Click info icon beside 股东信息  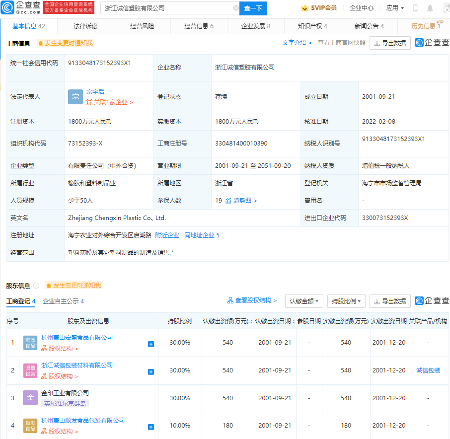[x=36, y=286]
